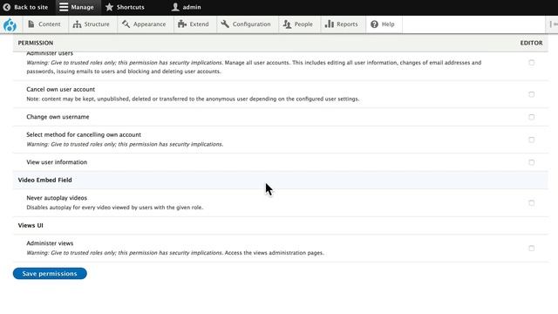Click the Appearance paintbrush icon
The height and width of the screenshot is (314, 558).
pos(126,24)
